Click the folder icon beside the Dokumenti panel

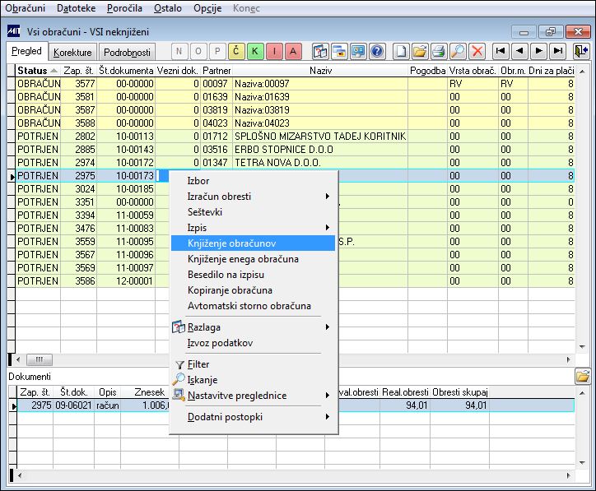pyautogui.click(x=583, y=377)
